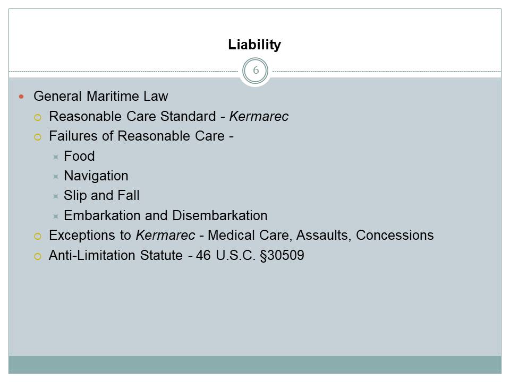Click "Embarkation and Disembarkation" text

click(165, 215)
